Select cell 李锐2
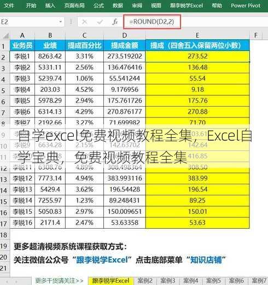 pyautogui.click(x=22, y=67)
